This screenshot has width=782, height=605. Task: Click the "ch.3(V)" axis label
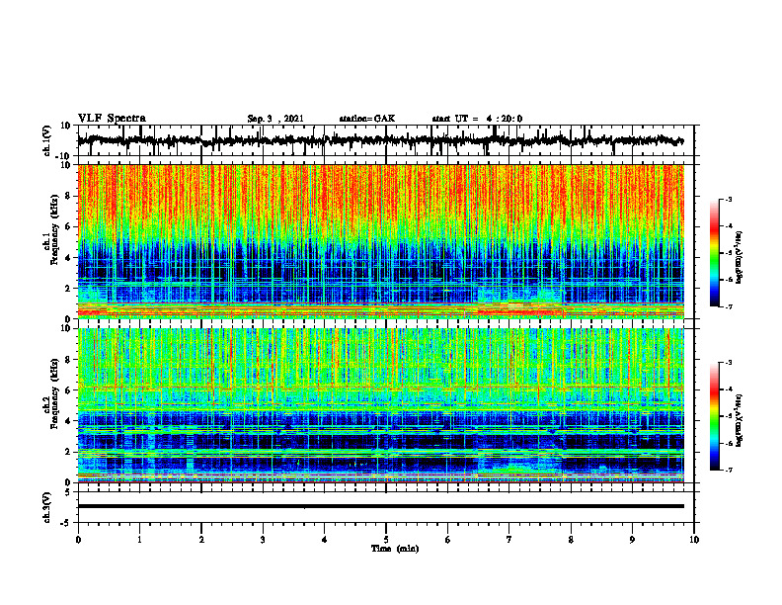pyautogui.click(x=47, y=507)
